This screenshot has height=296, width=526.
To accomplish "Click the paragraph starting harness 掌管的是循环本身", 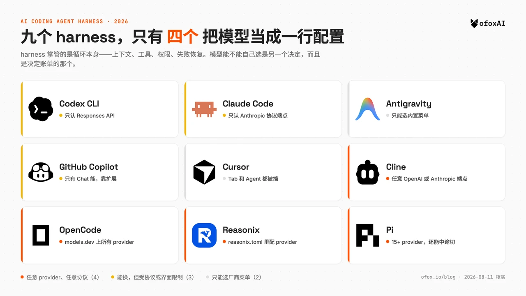I will [x=170, y=59].
